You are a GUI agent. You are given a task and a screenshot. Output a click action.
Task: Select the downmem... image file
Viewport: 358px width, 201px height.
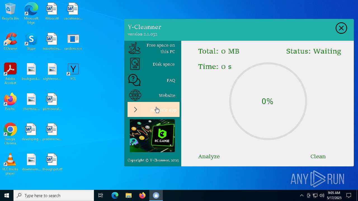point(31,162)
